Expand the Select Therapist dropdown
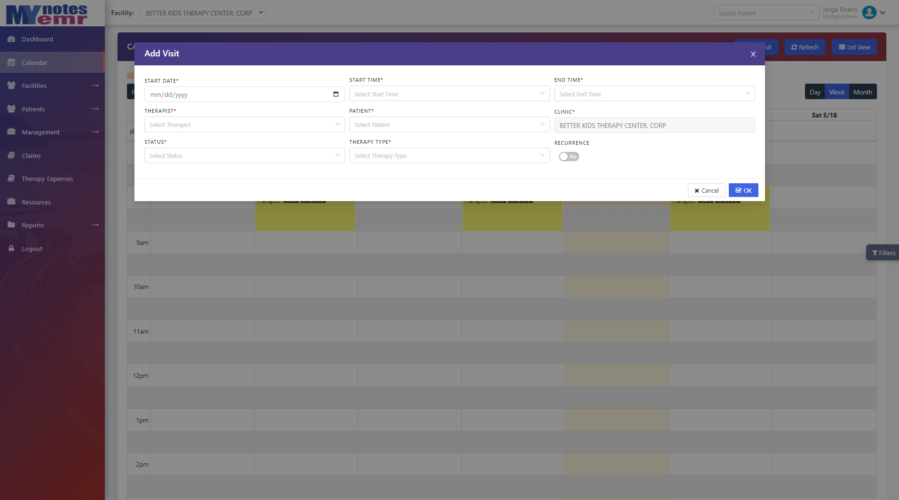 click(x=244, y=125)
